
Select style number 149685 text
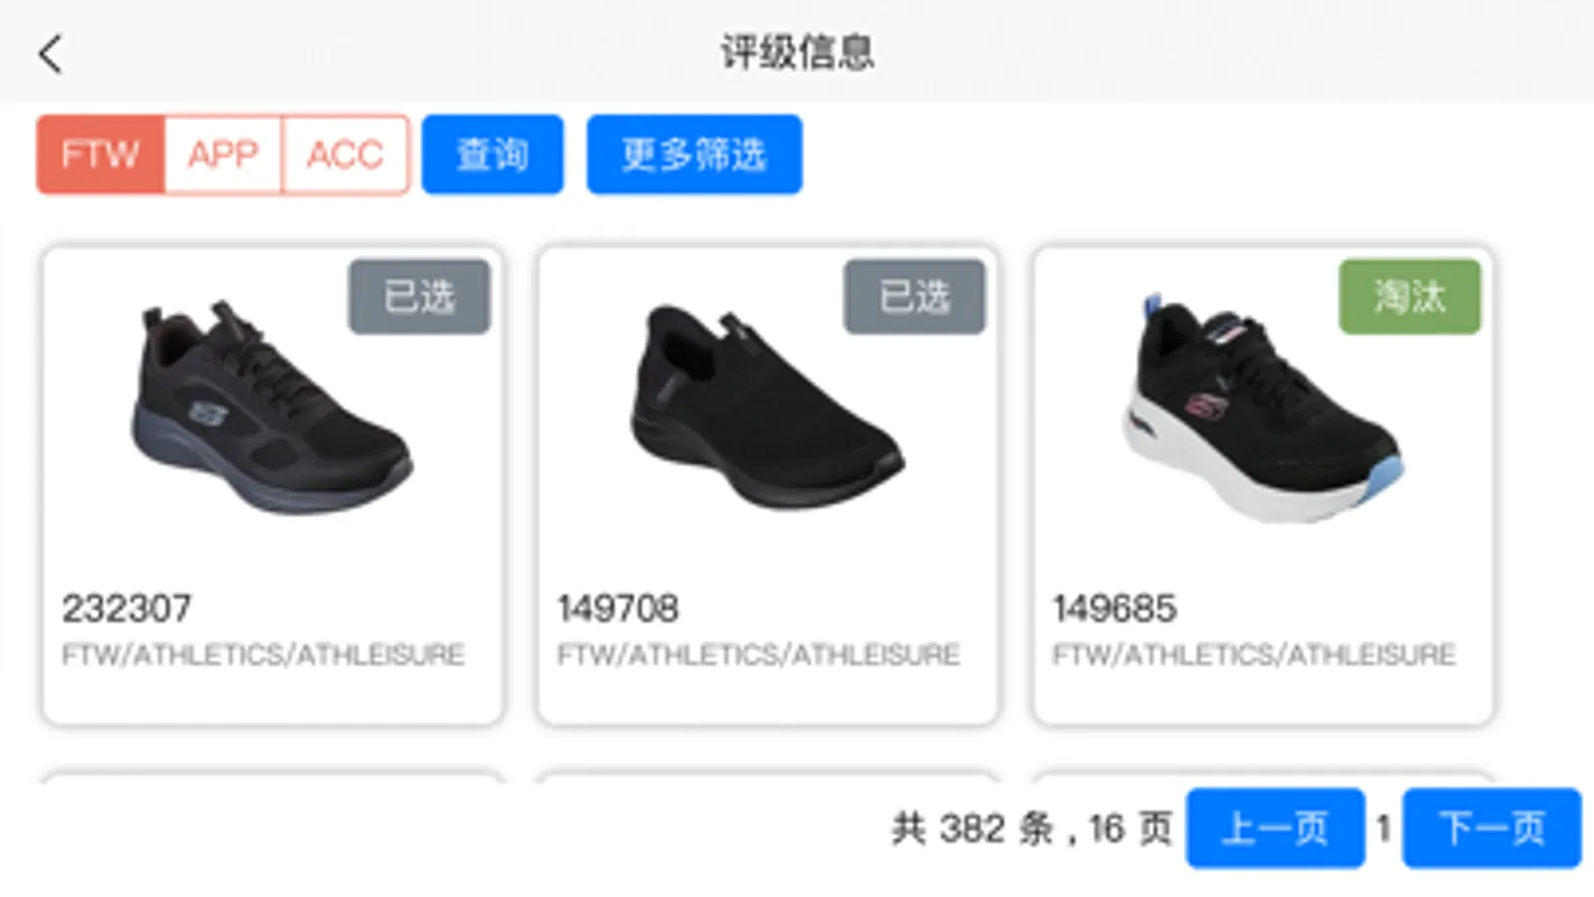[1115, 608]
